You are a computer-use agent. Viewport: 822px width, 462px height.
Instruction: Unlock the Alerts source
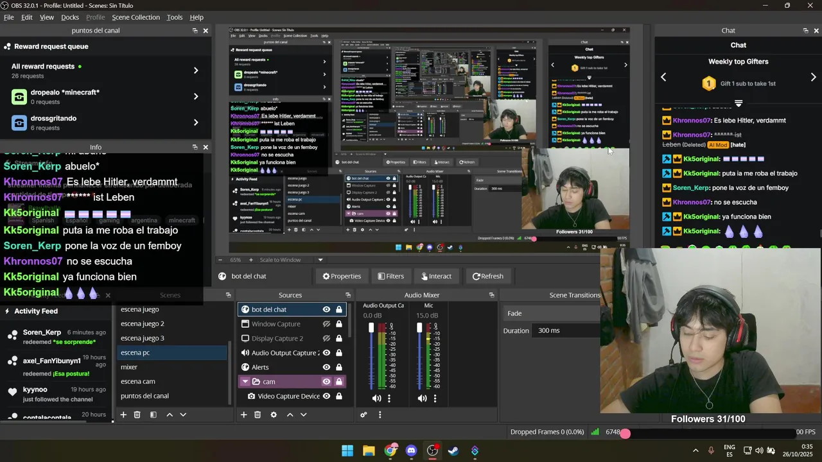(x=339, y=367)
